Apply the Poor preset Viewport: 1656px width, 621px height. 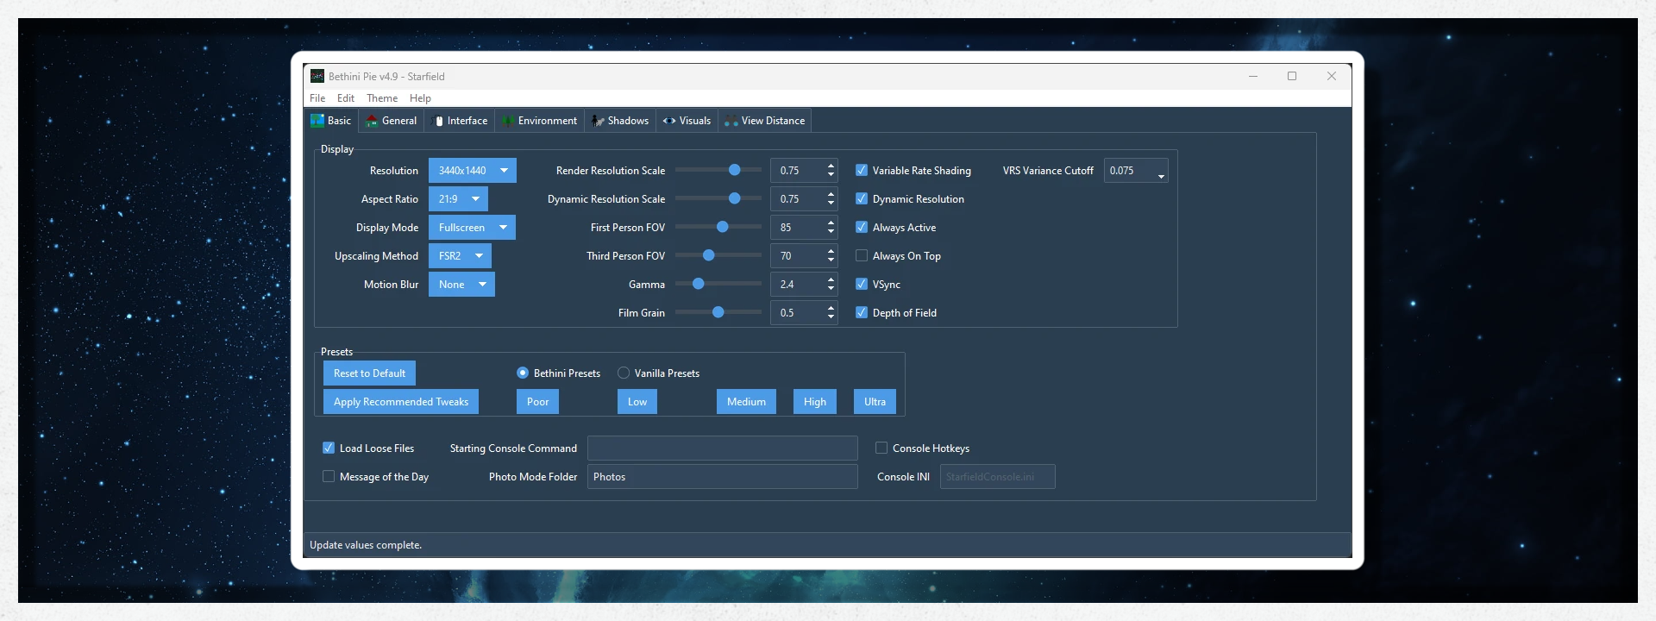pos(538,402)
